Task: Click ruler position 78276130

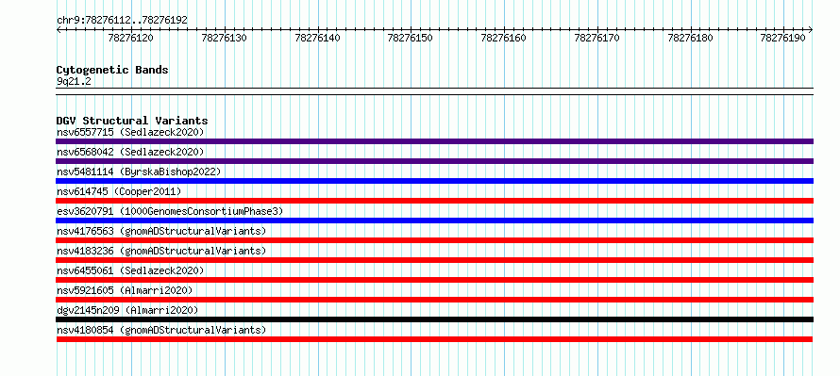Action: pyautogui.click(x=224, y=38)
